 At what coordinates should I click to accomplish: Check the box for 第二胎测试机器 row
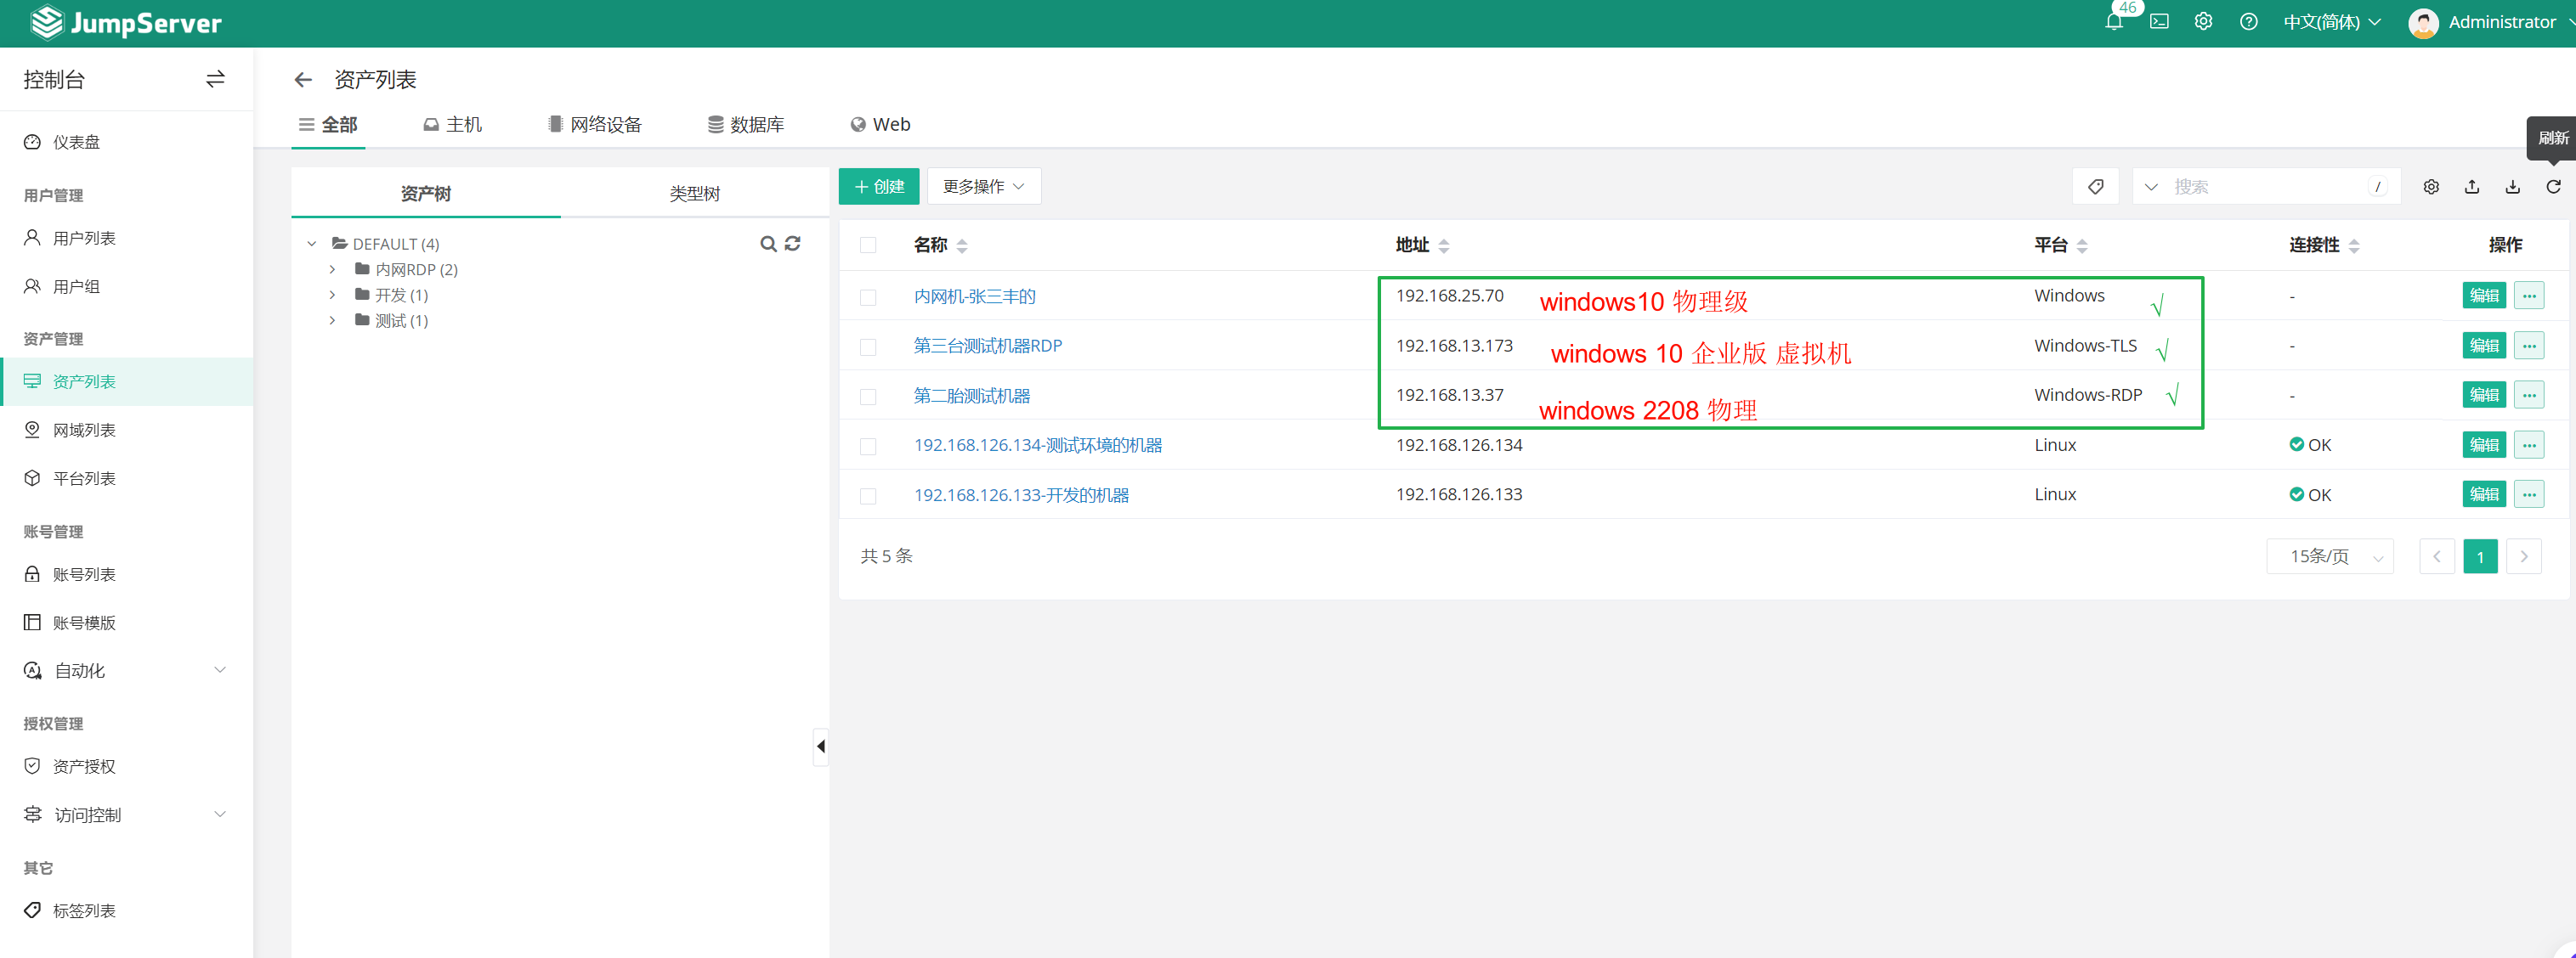(x=868, y=397)
